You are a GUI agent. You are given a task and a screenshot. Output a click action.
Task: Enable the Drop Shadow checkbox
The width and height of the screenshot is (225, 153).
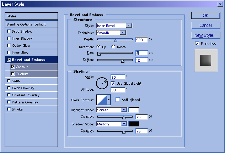pyautogui.click(x=9, y=31)
